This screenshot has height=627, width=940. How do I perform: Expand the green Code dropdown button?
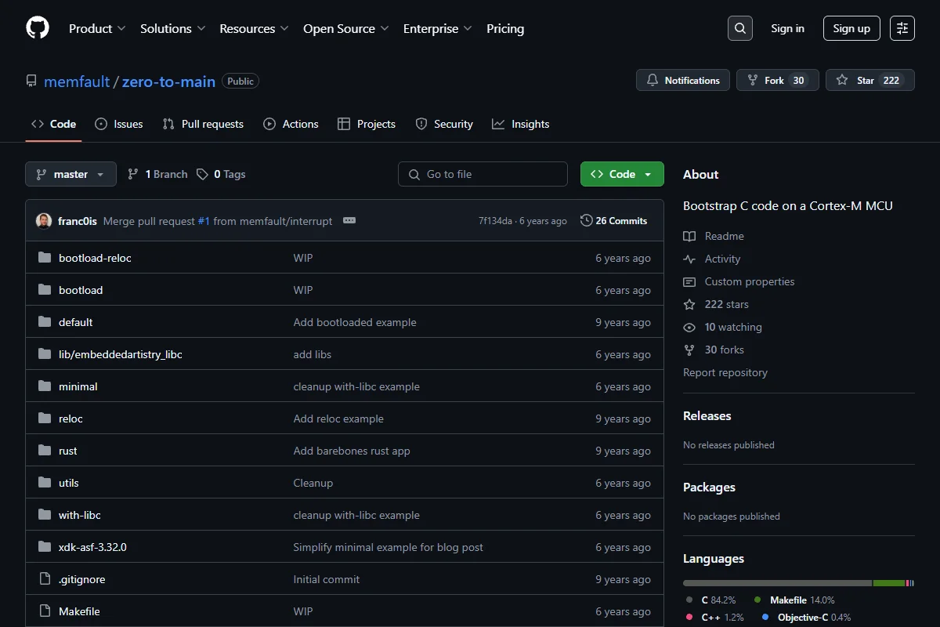pos(622,174)
